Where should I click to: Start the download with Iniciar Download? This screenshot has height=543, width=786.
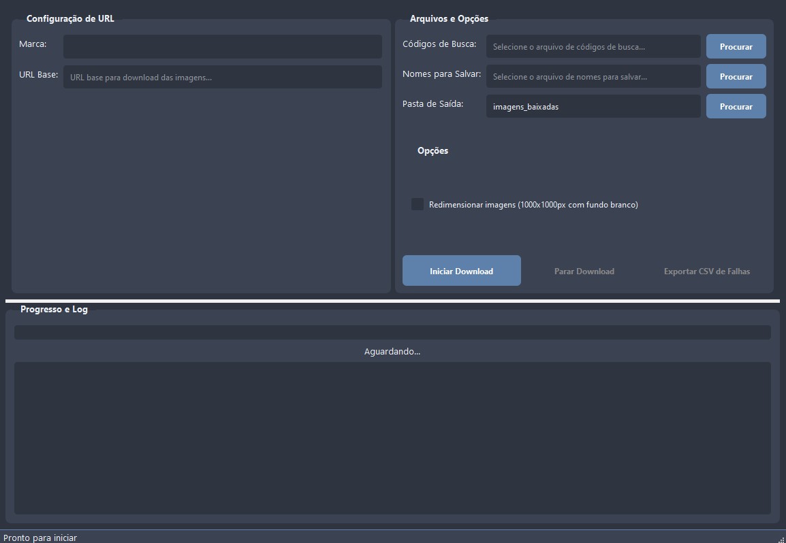coord(461,271)
